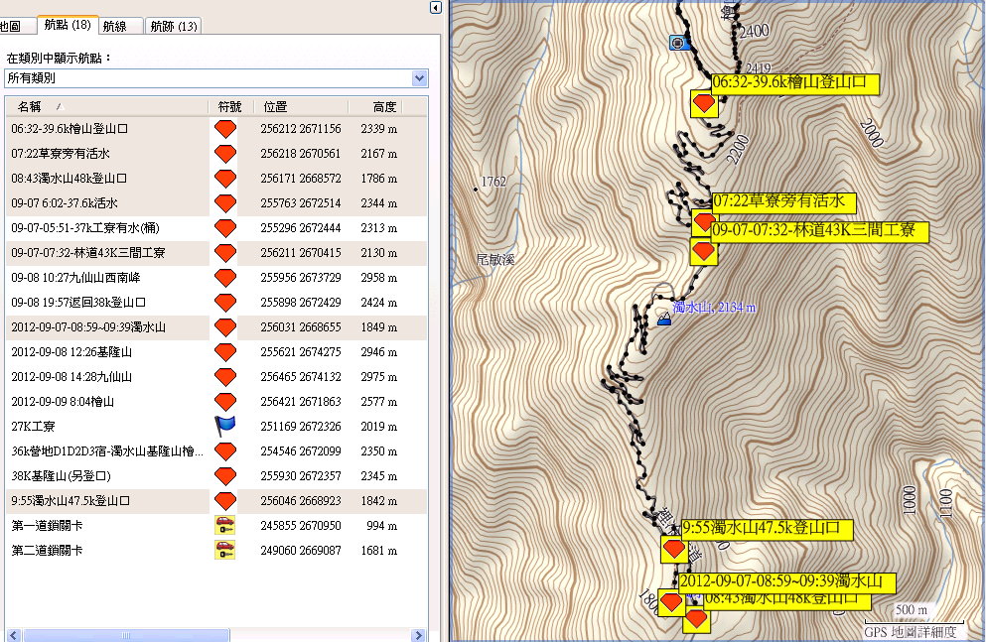Click the red symbol in 2012-09-08 14:28九仙山 row

pos(225,377)
